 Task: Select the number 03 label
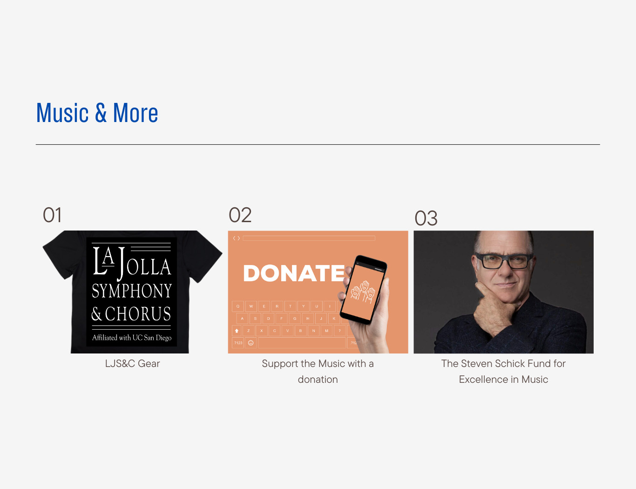click(x=426, y=218)
